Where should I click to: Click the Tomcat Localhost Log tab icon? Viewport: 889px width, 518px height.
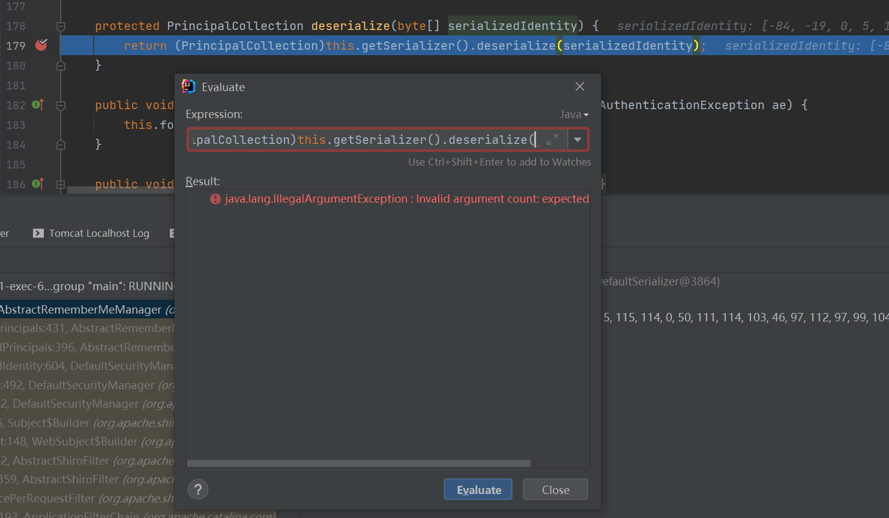[38, 233]
